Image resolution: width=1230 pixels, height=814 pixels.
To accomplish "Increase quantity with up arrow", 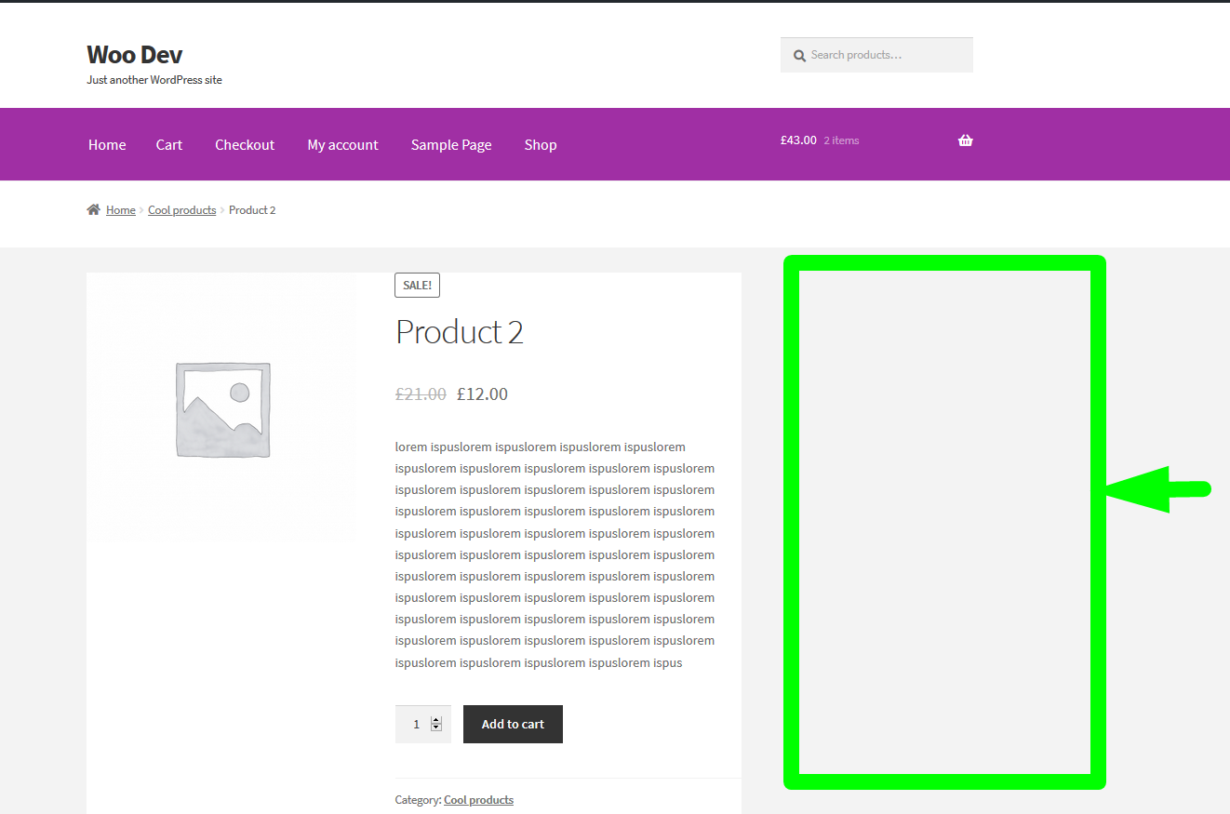I will [436, 720].
